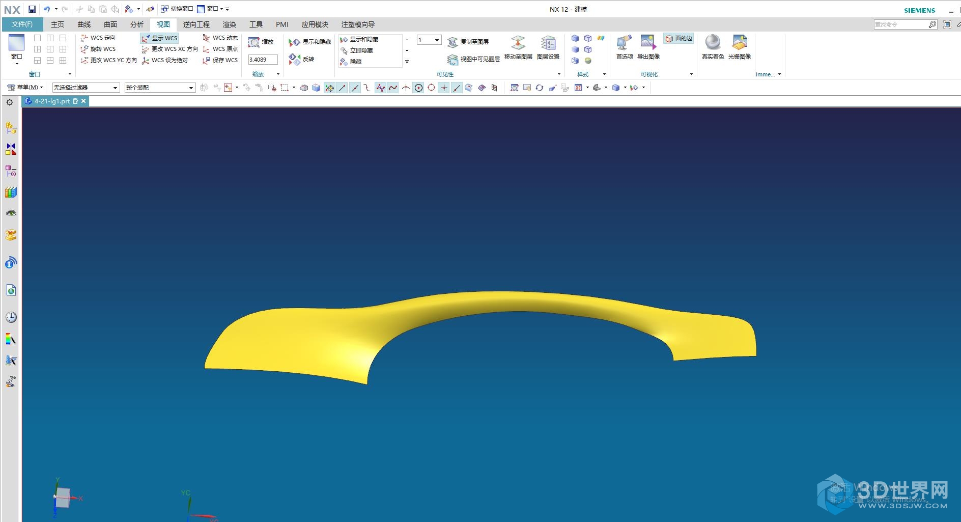Screen dimensions: 961x522
Task: Click the 缩放 zoom icon
Action: pyautogui.click(x=254, y=42)
